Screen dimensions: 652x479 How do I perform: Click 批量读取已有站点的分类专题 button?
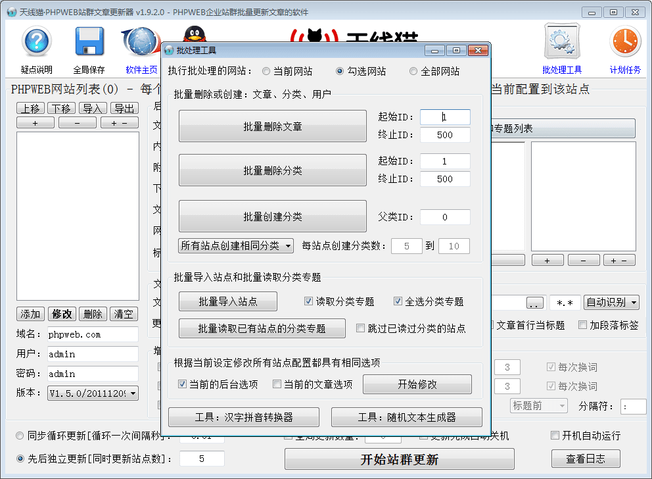[262, 328]
